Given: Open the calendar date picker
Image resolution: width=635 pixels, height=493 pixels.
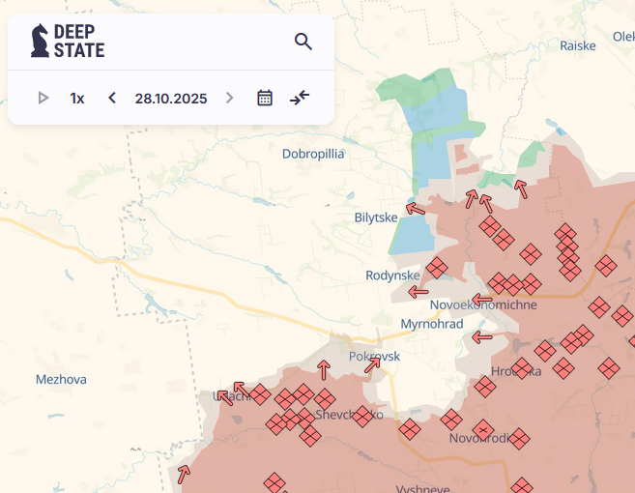Looking at the screenshot, I should click(265, 98).
